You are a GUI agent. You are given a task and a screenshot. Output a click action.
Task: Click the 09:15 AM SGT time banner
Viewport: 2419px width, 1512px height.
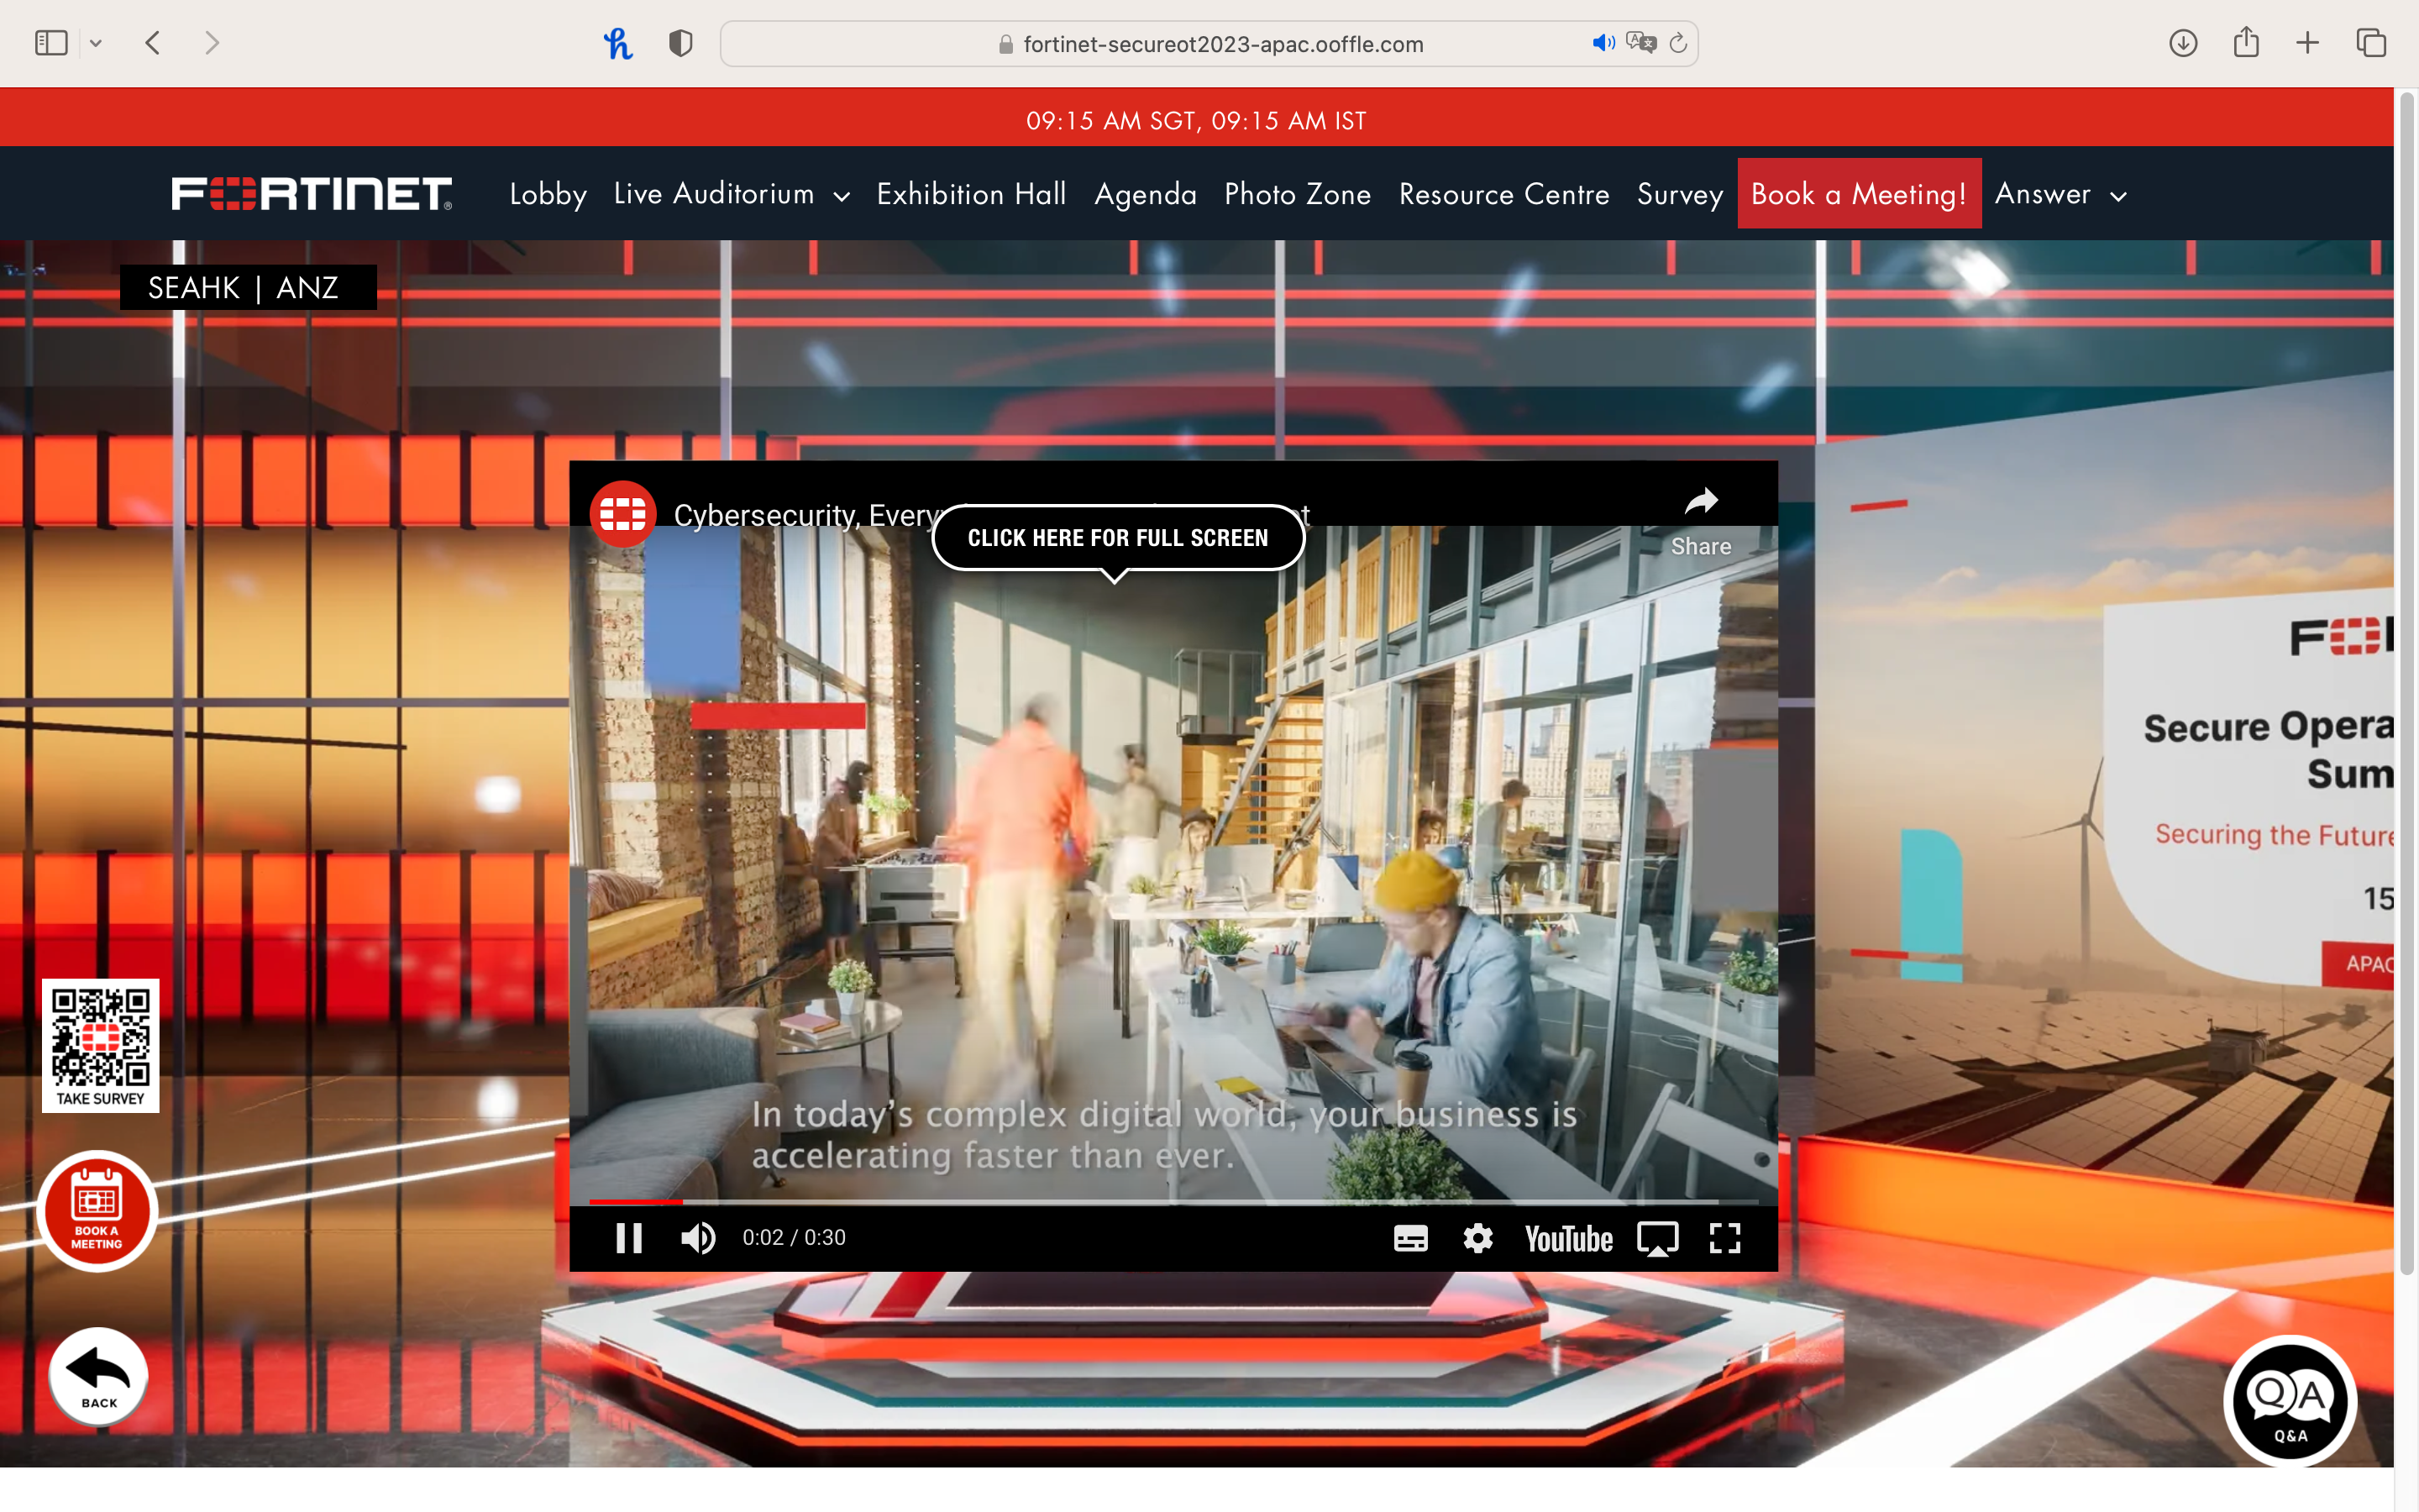coord(1195,120)
